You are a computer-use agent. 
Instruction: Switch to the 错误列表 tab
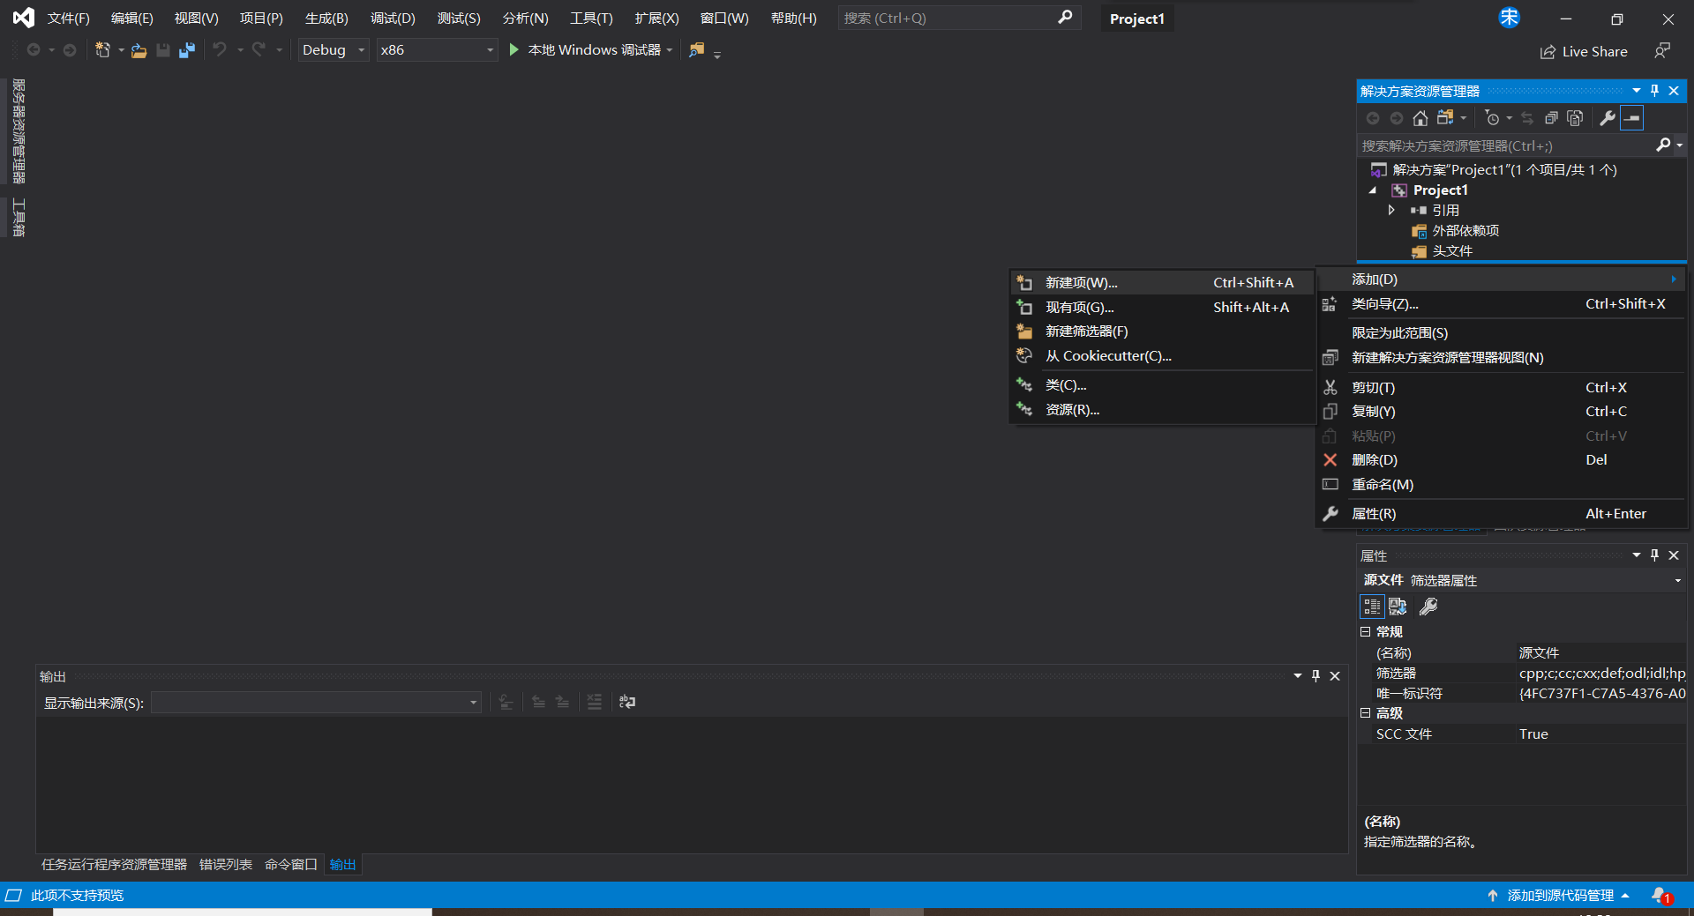coord(225,864)
